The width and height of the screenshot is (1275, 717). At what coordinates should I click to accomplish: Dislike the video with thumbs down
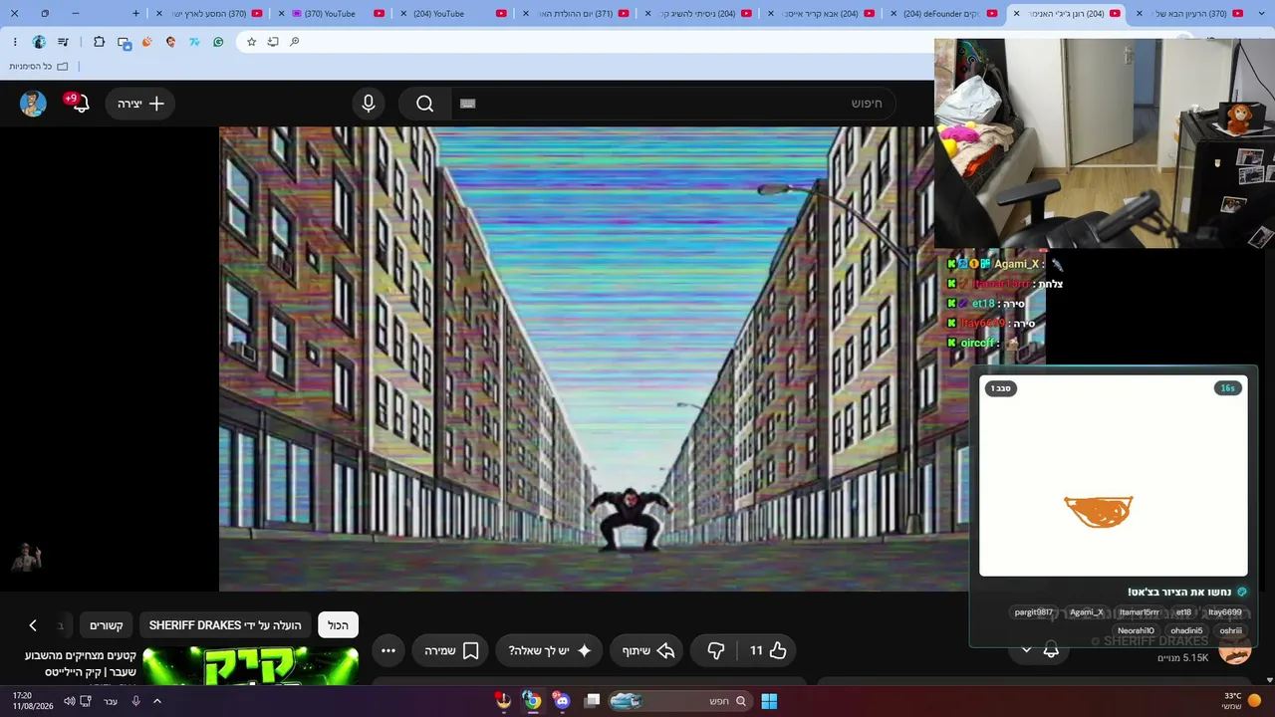(x=715, y=650)
